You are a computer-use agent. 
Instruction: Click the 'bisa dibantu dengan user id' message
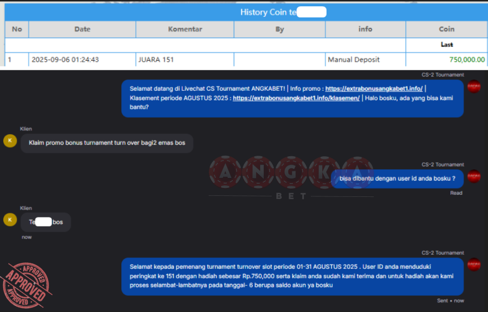click(397, 179)
